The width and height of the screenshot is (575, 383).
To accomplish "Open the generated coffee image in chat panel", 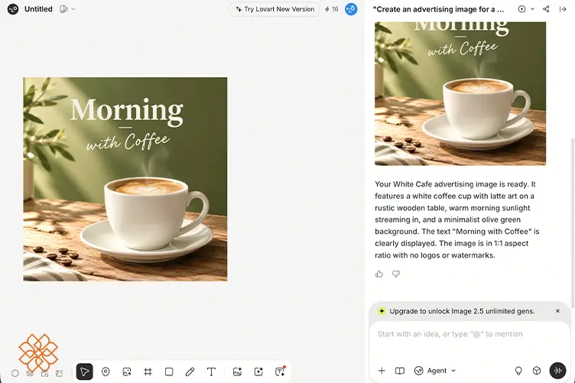I will pos(460,93).
